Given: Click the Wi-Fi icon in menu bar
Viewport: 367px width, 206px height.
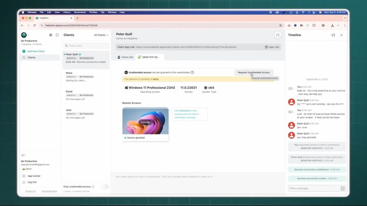Looking at the screenshot, I should click(303, 13).
